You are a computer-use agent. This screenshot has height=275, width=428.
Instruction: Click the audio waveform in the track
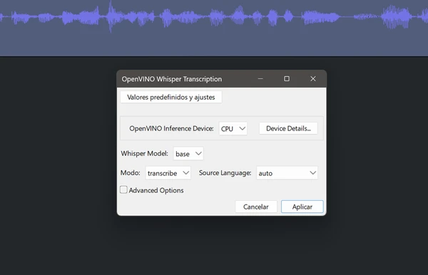point(214,17)
